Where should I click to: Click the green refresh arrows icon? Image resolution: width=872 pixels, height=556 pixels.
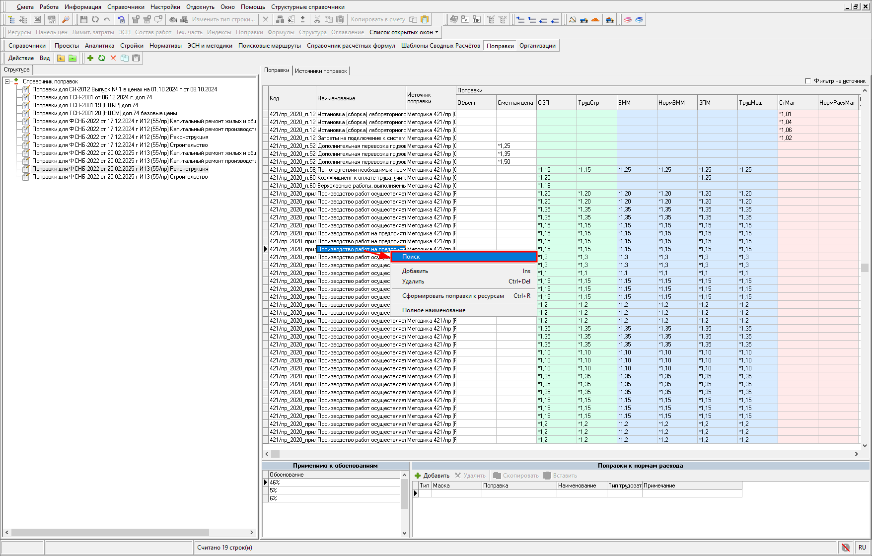point(102,58)
